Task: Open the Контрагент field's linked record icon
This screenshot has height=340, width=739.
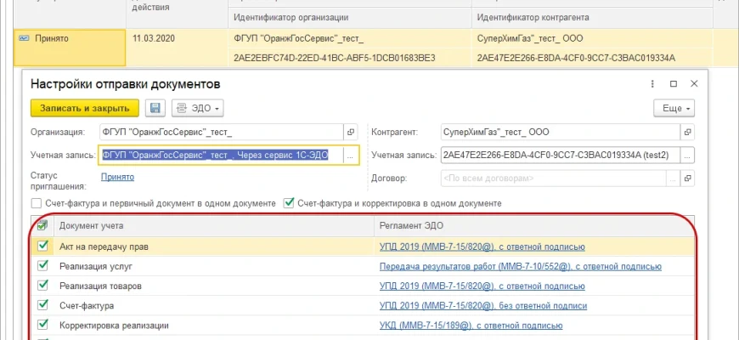Action: click(x=688, y=133)
